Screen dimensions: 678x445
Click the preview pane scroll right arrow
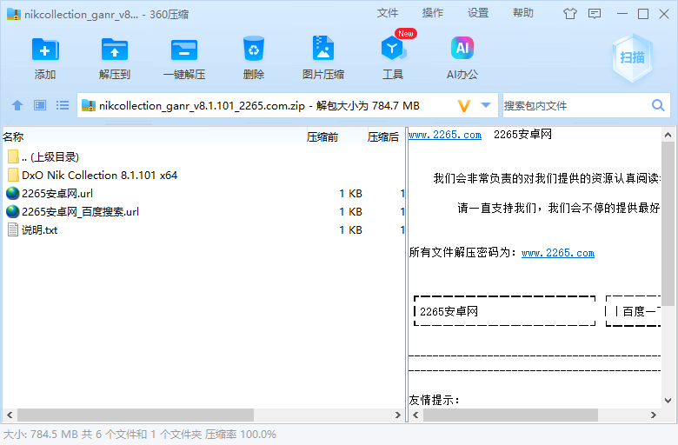(x=654, y=415)
